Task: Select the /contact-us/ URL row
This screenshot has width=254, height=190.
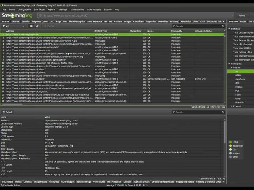Action: tap(112, 50)
